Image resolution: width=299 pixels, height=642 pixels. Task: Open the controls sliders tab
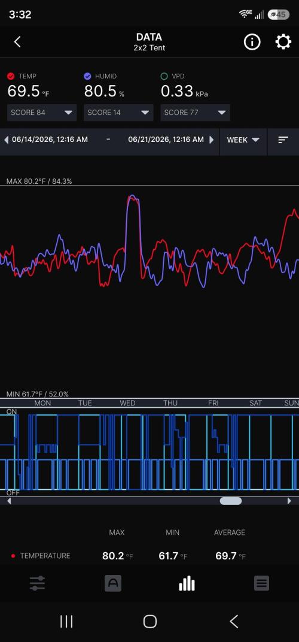tap(37, 583)
